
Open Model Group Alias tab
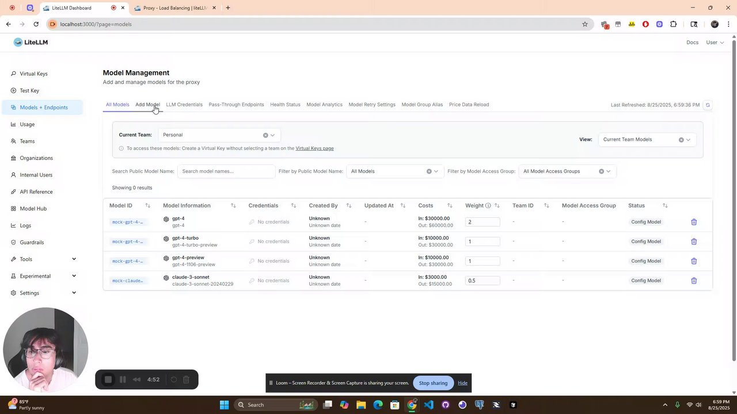tap(422, 105)
